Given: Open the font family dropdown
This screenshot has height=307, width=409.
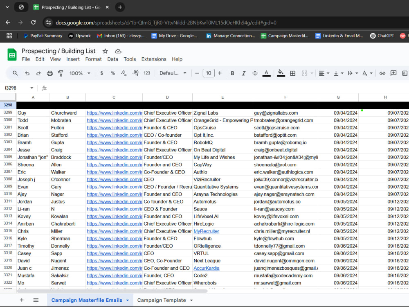Looking at the screenshot, I should coord(173,73).
